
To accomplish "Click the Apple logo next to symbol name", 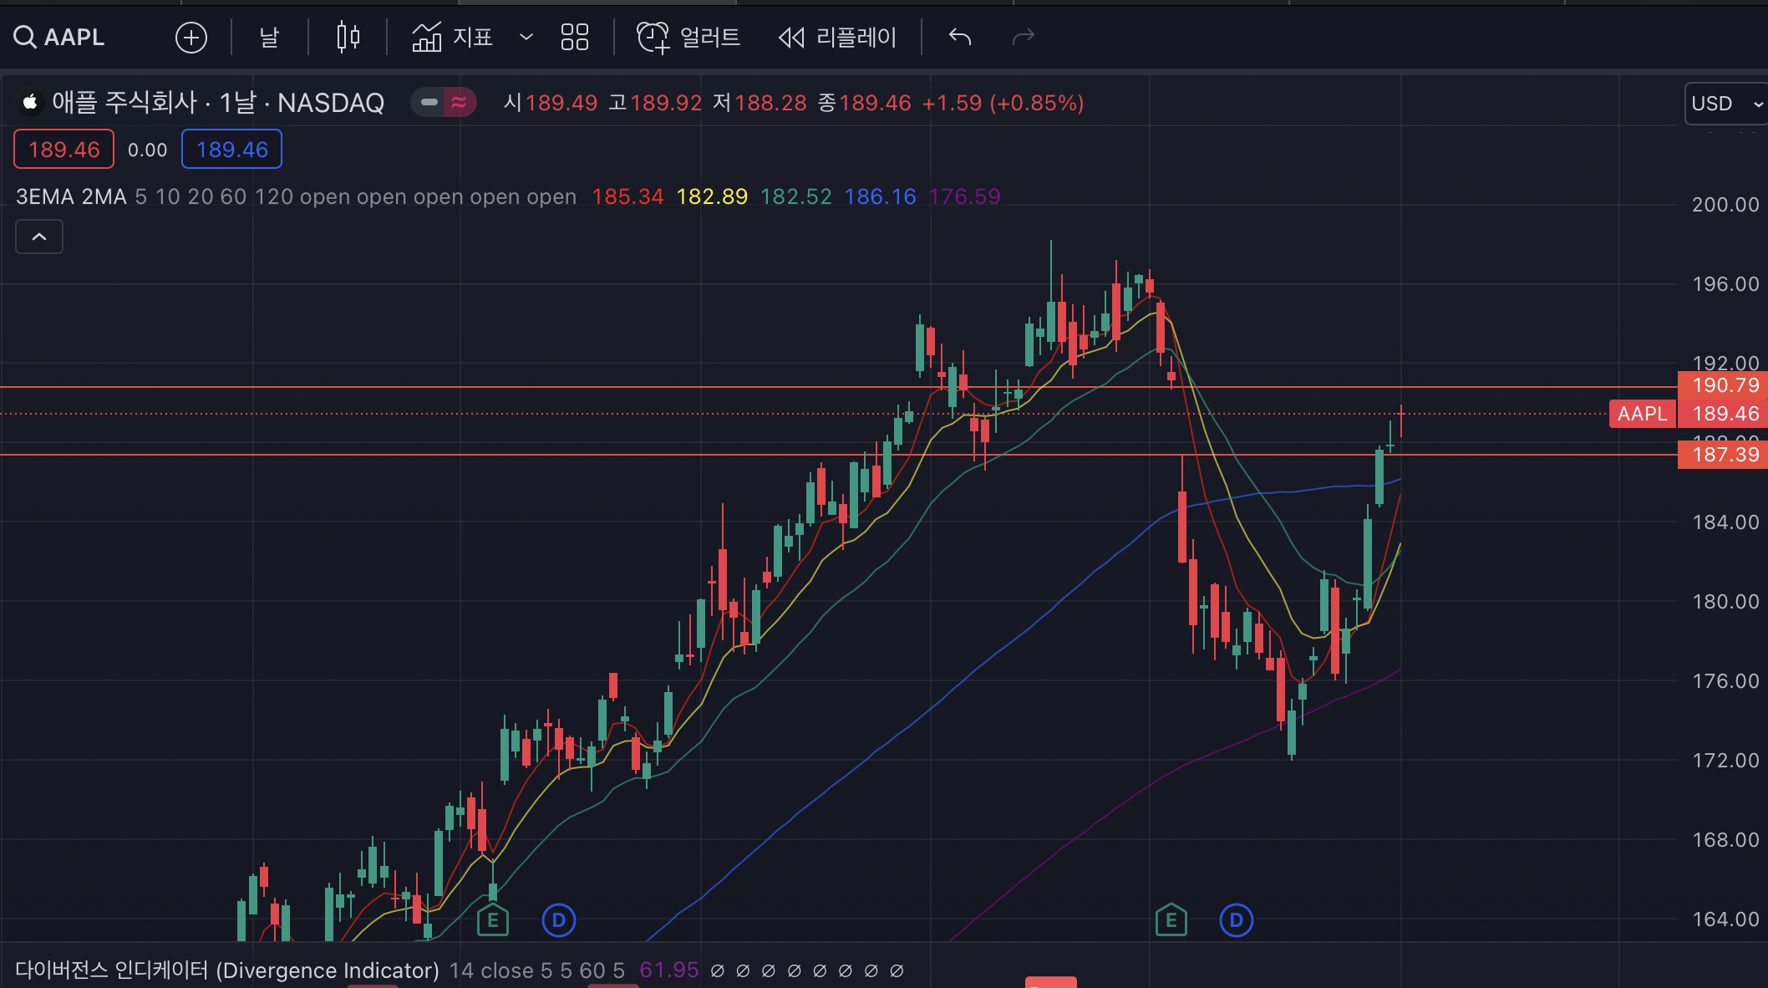I will pyautogui.click(x=30, y=102).
